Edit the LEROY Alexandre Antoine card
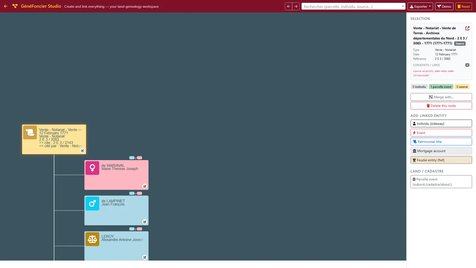 pyautogui.click(x=145, y=257)
